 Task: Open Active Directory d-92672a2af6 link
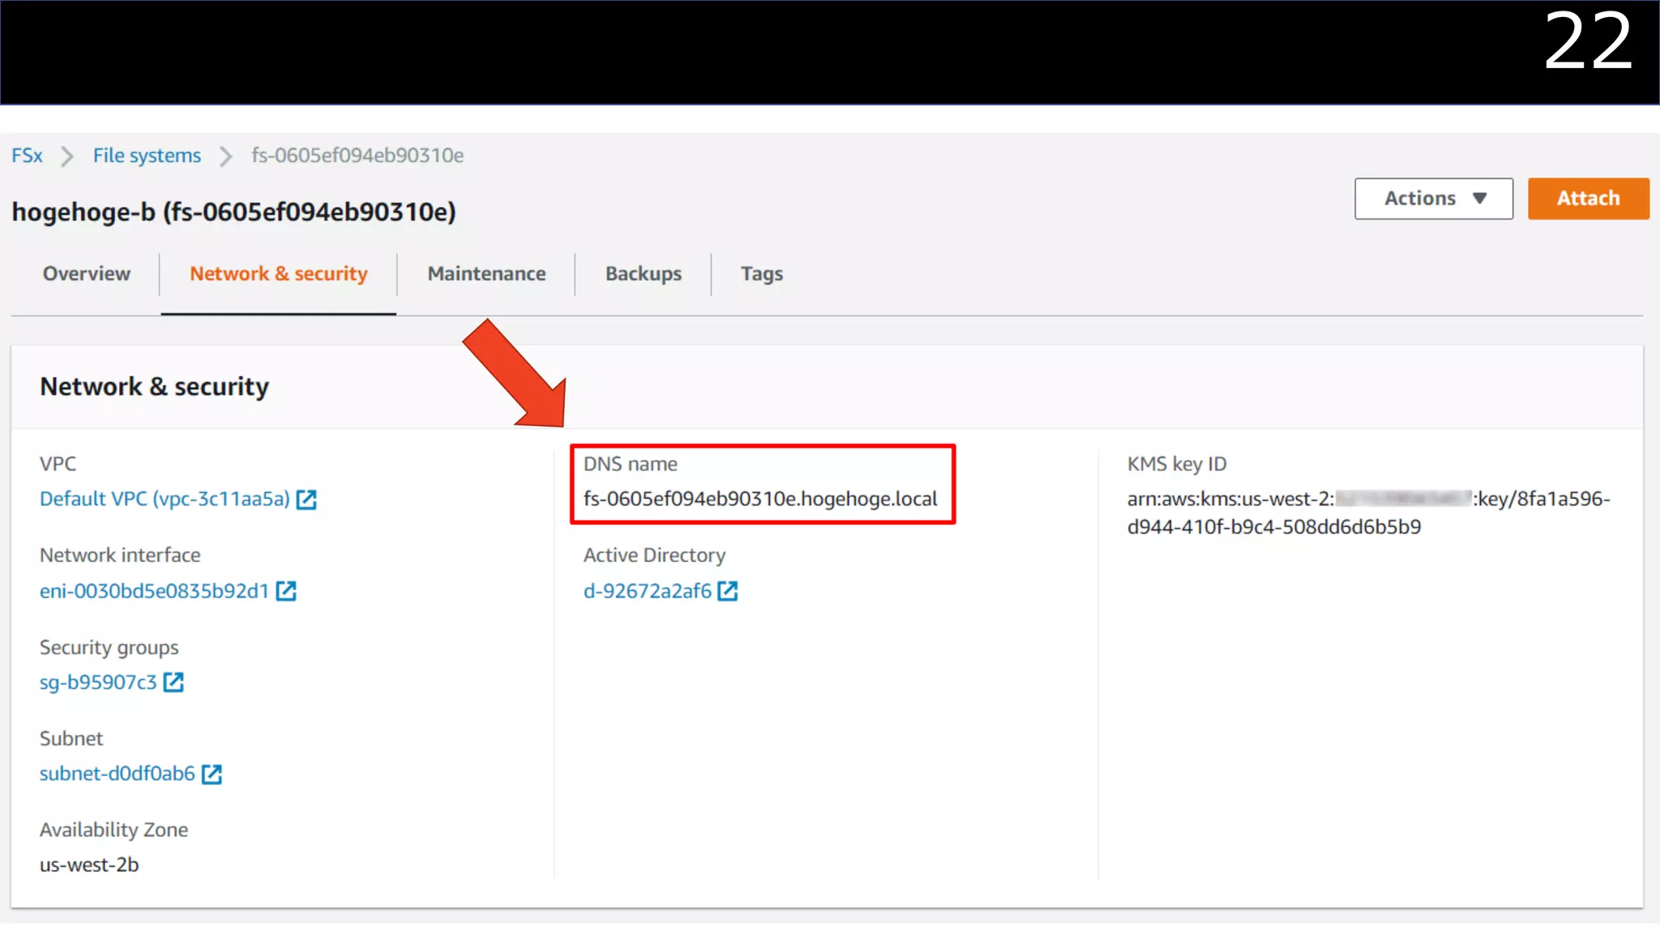tap(647, 591)
